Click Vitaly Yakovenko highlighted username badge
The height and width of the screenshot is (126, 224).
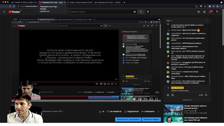click(177, 88)
